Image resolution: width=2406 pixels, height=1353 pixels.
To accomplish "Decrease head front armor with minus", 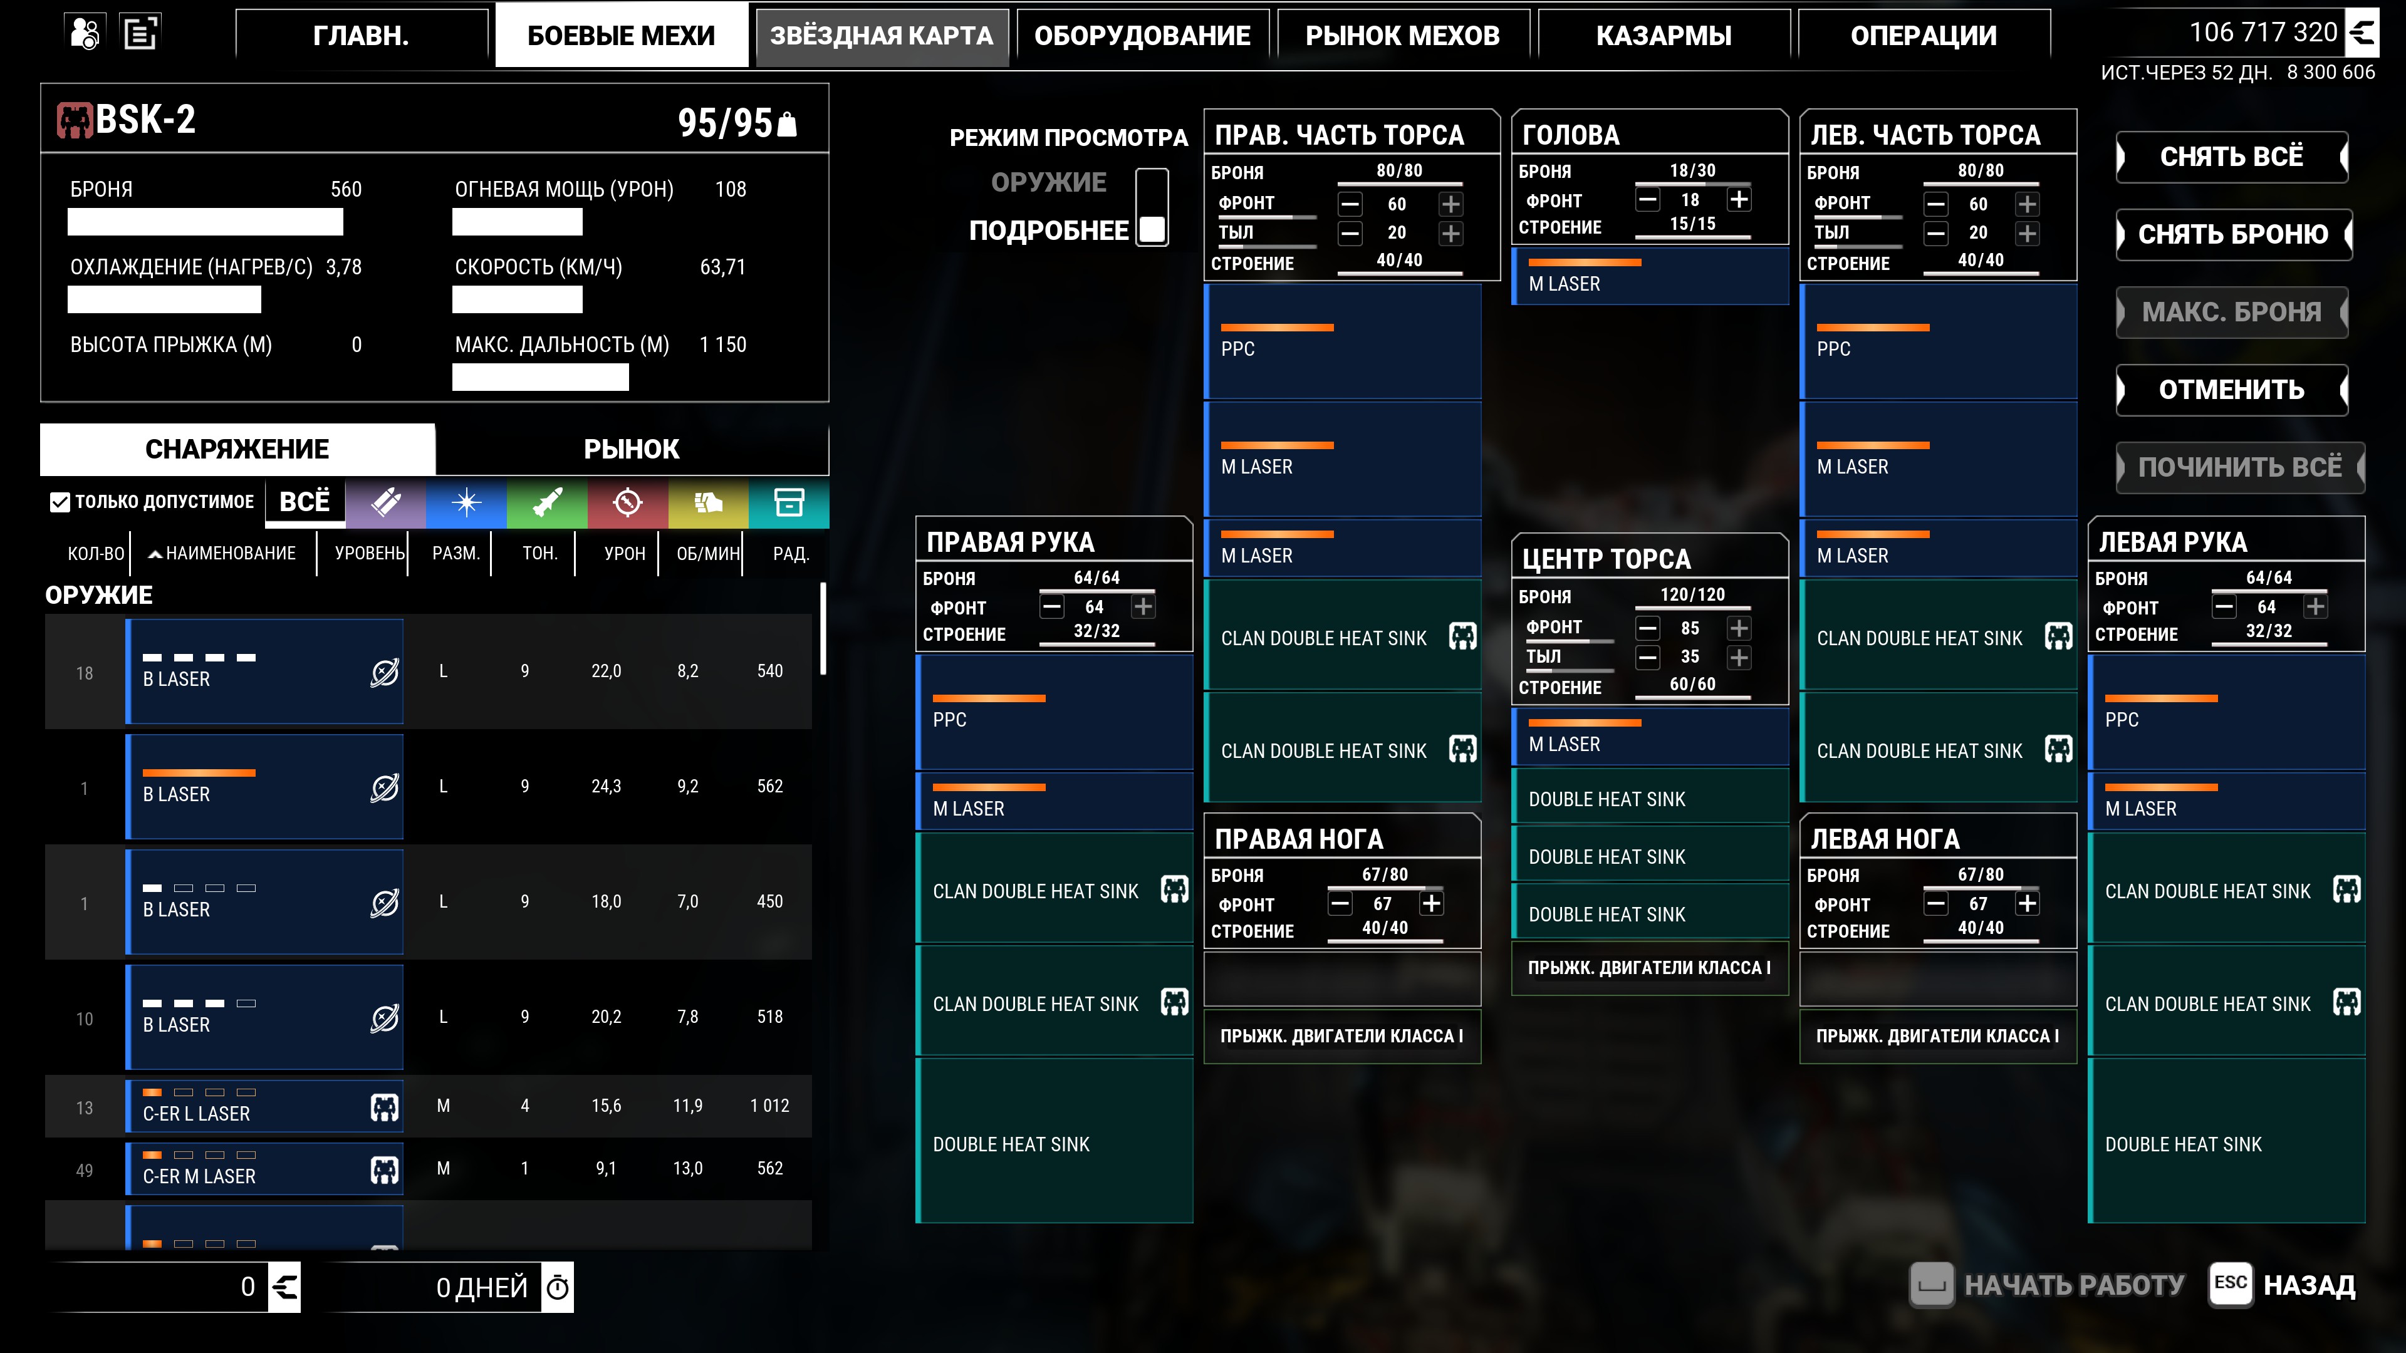I will tap(1648, 200).
